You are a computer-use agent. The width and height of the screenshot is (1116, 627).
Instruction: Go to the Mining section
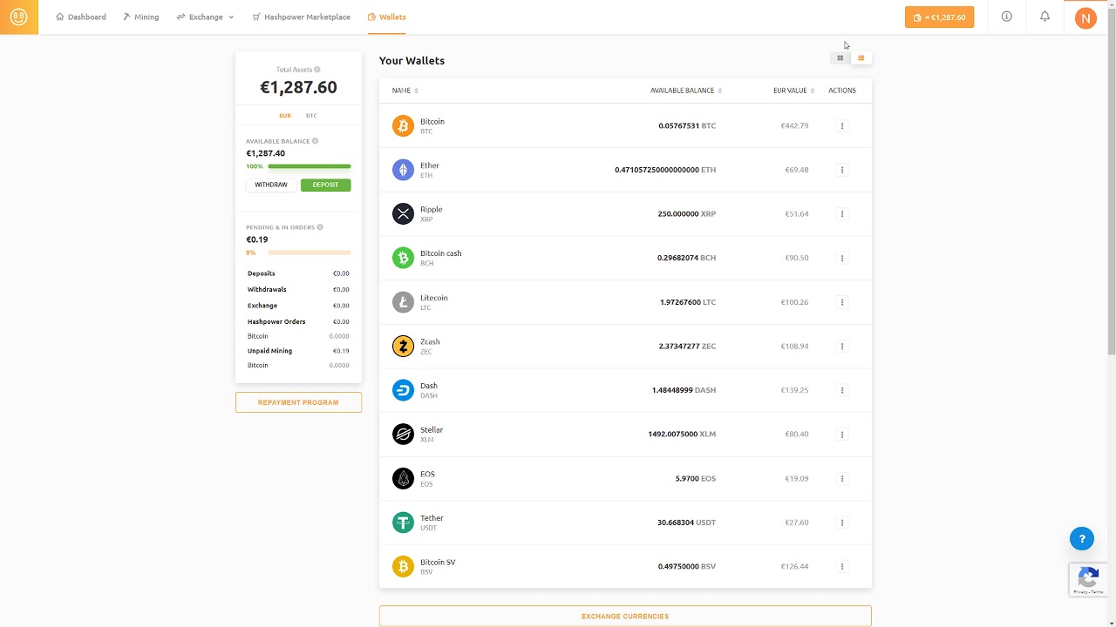pyautogui.click(x=140, y=17)
